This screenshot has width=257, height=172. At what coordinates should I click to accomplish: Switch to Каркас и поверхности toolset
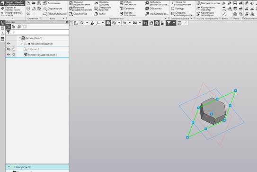point(11,9)
